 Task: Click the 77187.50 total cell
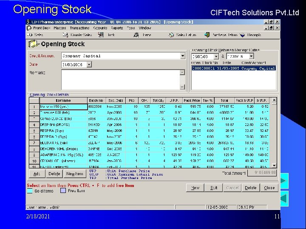pyautogui.click(x=224, y=106)
